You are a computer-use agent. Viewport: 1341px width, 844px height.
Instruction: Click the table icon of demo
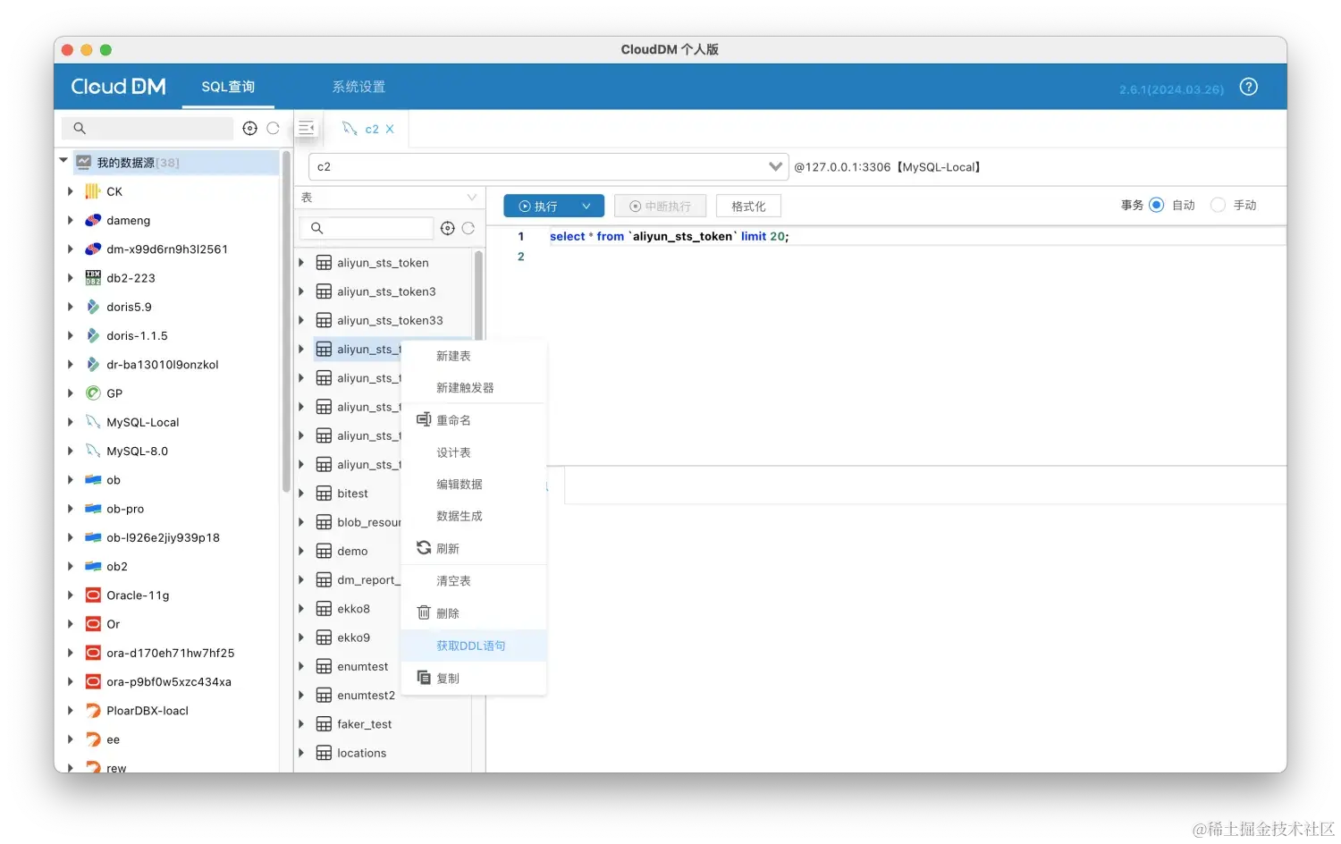click(x=324, y=551)
